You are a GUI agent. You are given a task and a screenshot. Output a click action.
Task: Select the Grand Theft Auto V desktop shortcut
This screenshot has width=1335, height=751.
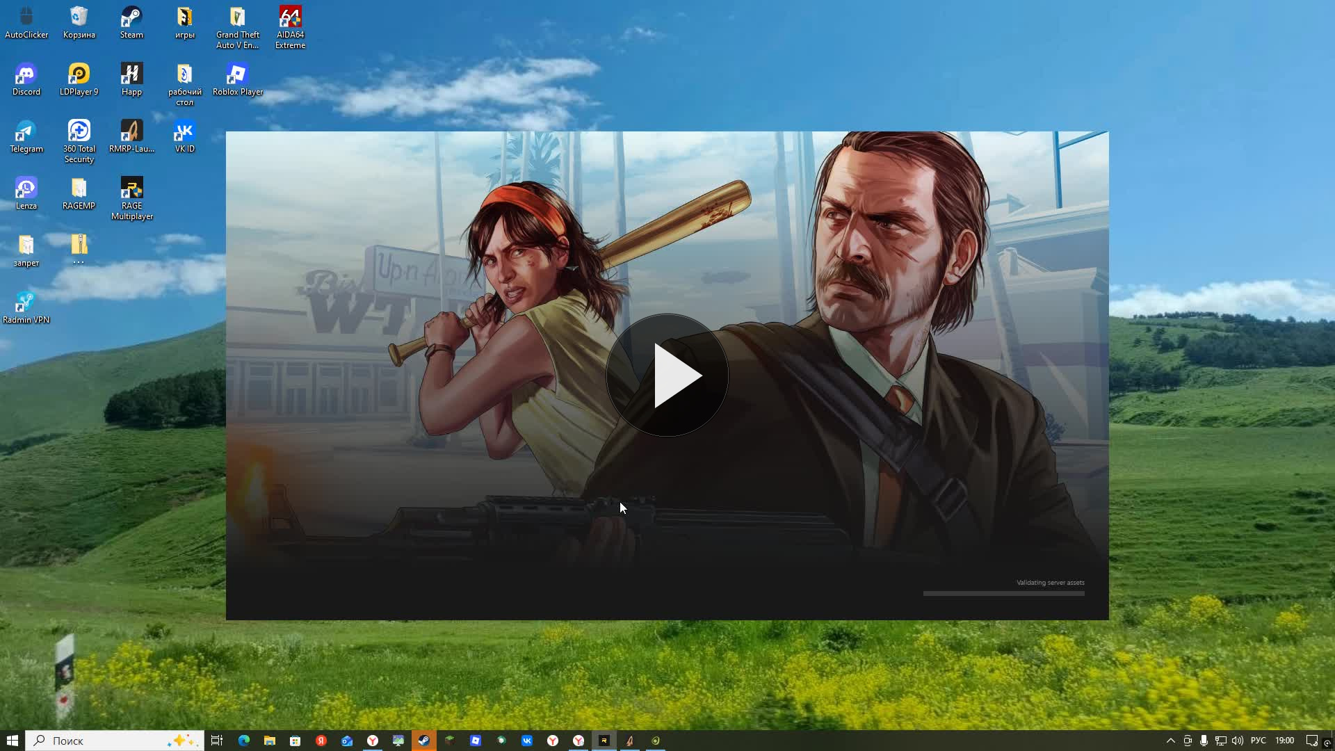(x=237, y=28)
